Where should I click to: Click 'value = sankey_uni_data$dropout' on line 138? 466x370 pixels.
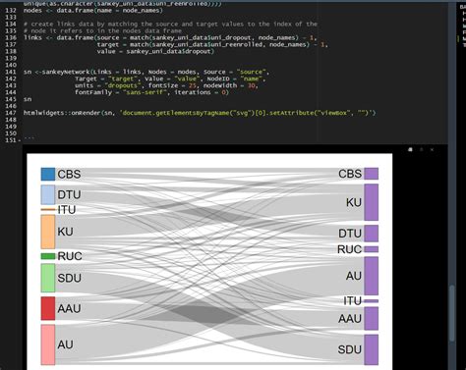pyautogui.click(x=155, y=51)
